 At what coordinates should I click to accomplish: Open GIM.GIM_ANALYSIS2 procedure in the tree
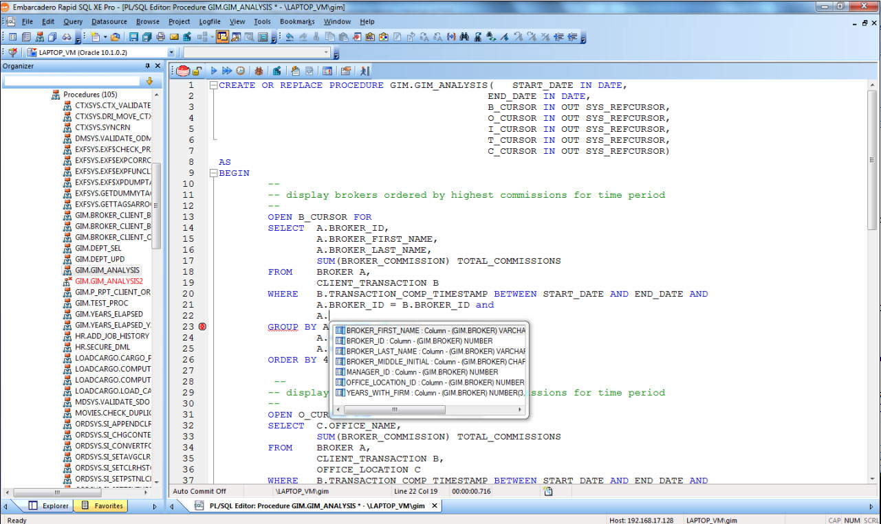(x=109, y=281)
